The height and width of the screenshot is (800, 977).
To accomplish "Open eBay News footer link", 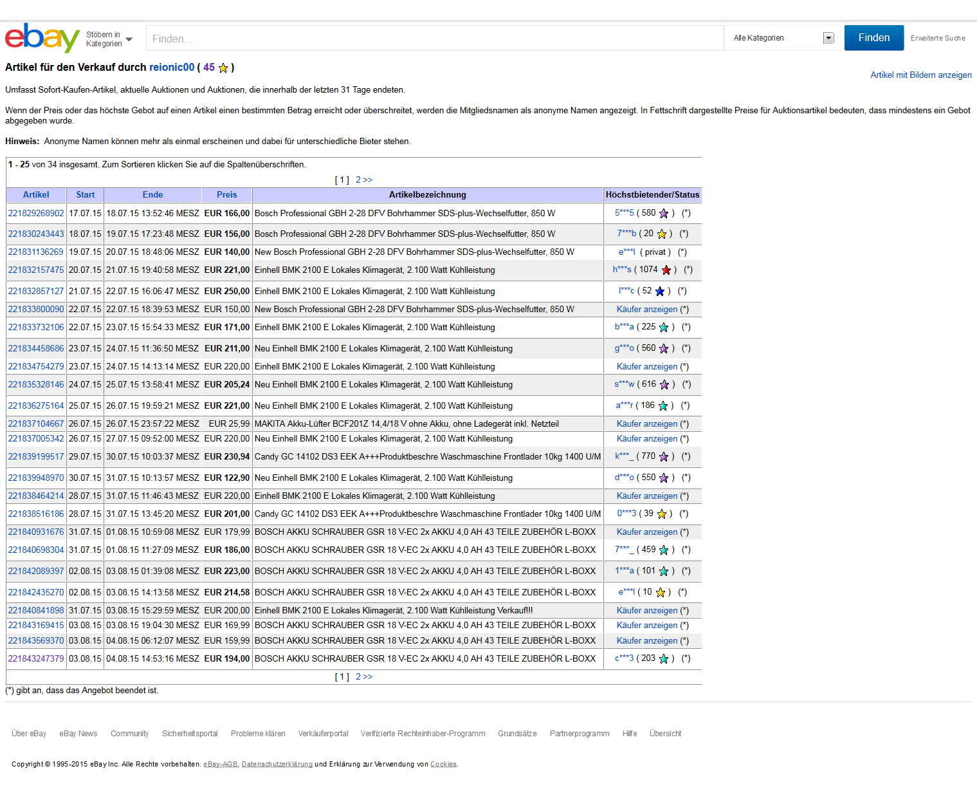I will pyautogui.click(x=78, y=734).
